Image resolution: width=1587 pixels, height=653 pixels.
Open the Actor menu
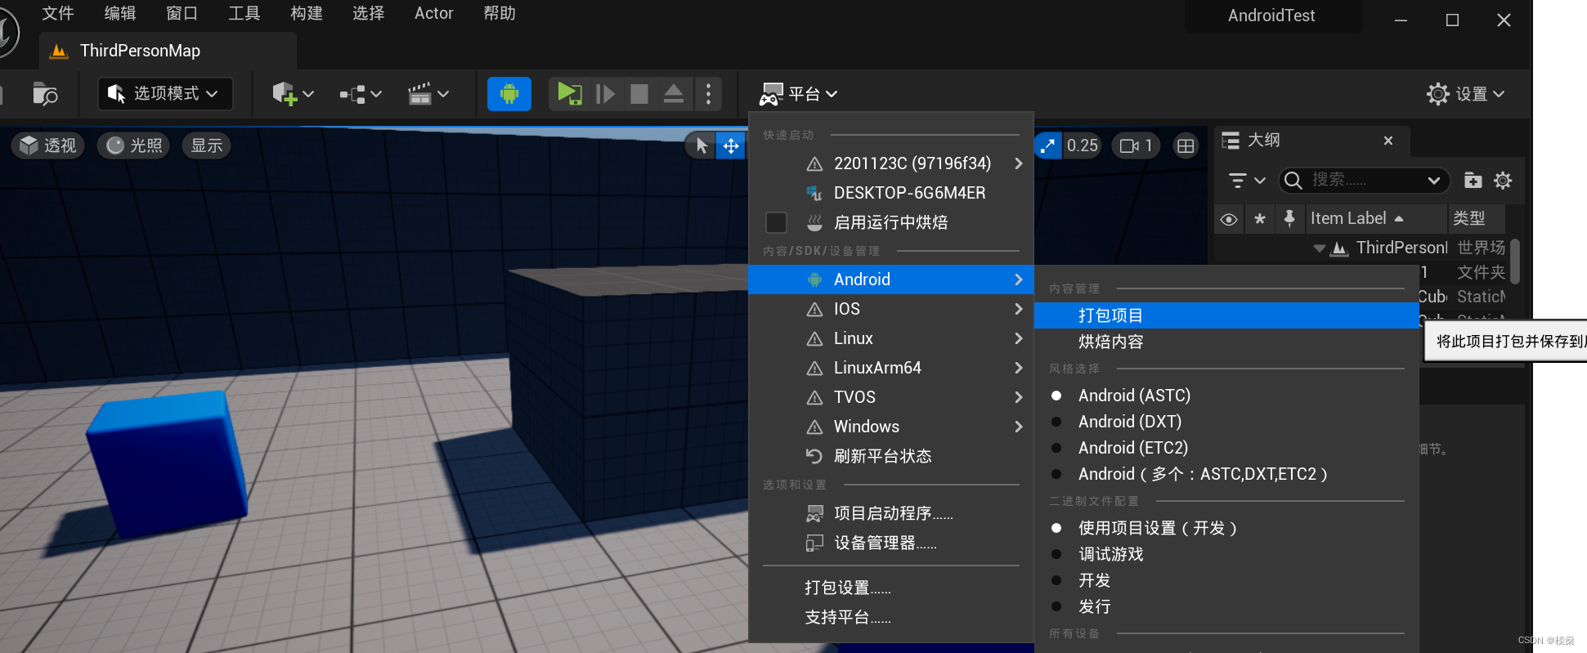coord(433,13)
